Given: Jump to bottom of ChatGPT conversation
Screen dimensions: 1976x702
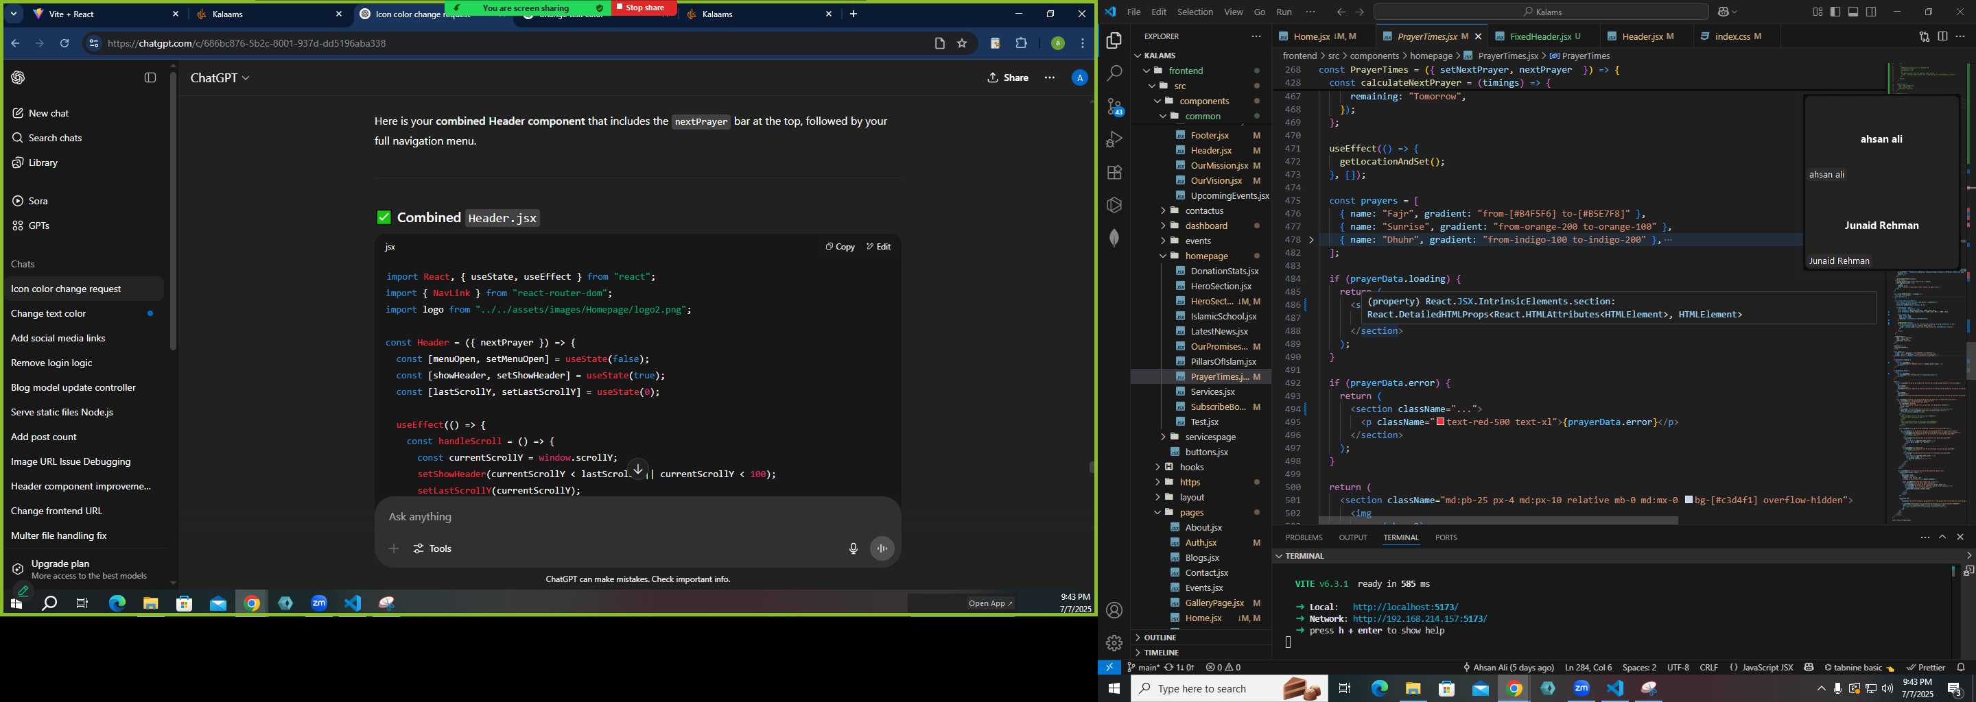Looking at the screenshot, I should click(x=638, y=469).
